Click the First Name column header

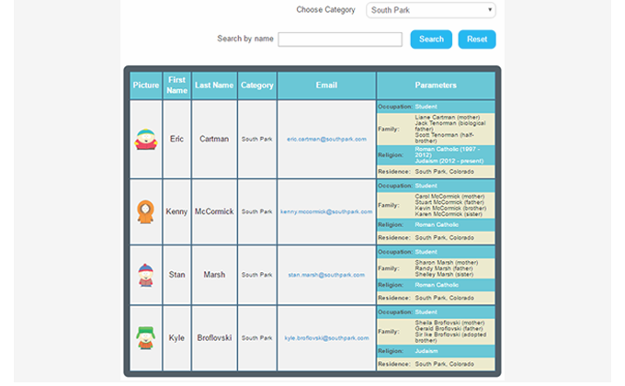point(177,85)
